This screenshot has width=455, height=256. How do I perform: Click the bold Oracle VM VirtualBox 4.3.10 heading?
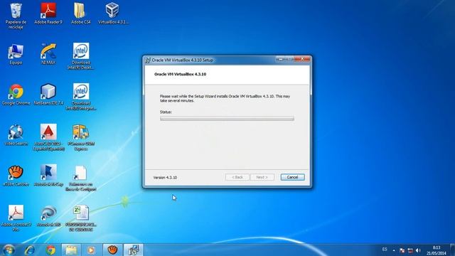(x=180, y=74)
